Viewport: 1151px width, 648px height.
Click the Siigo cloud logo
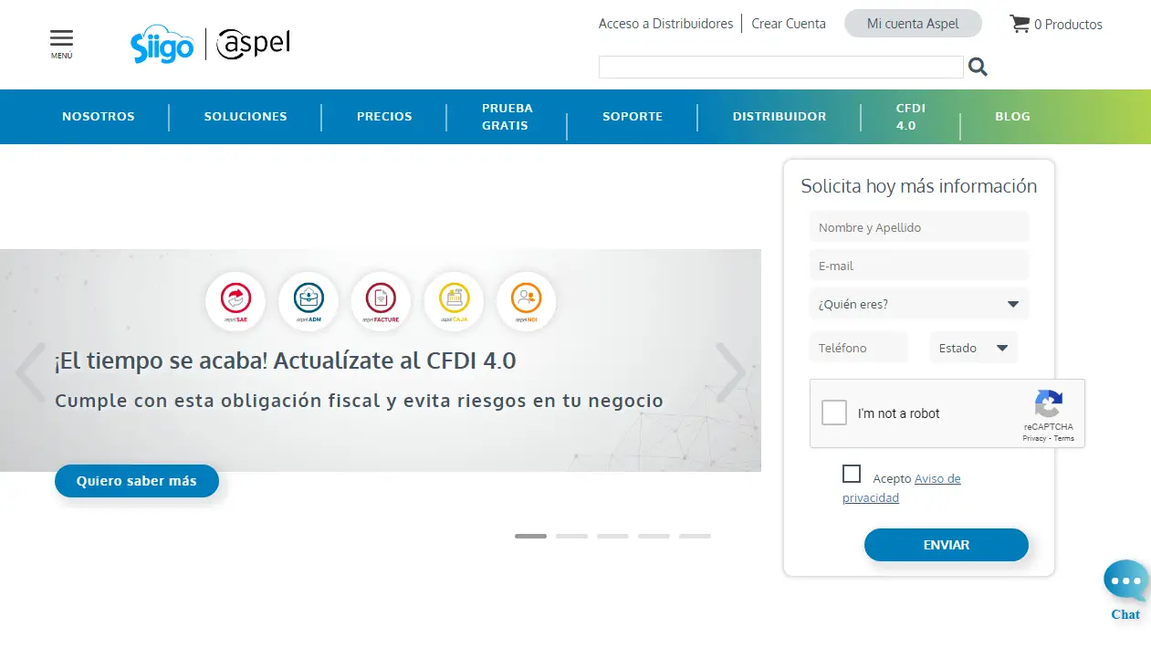[x=162, y=44]
